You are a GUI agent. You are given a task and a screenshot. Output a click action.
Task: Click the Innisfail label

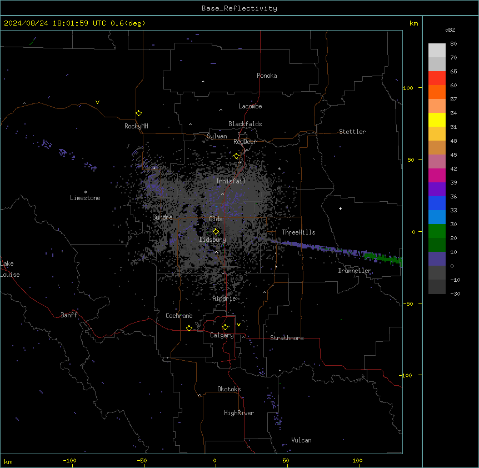231,181
